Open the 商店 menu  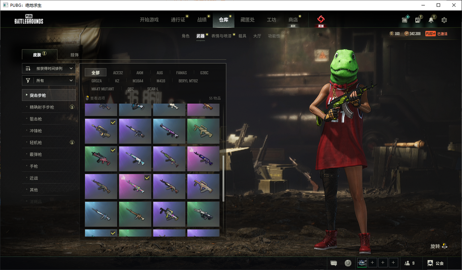coord(293,20)
